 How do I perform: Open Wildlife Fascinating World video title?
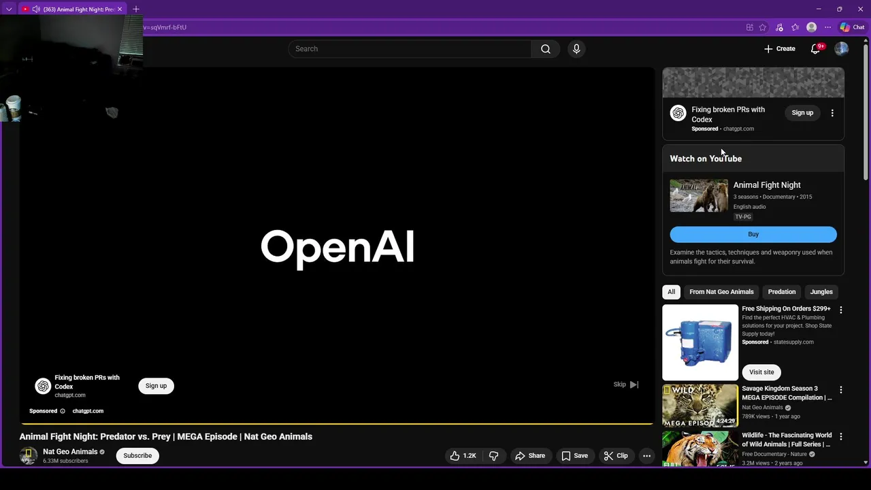[x=787, y=440]
